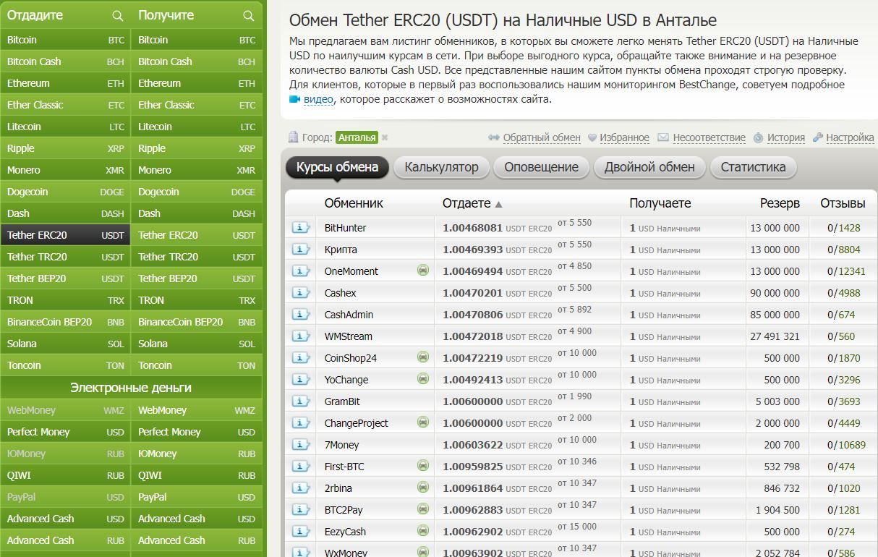Screen dimensions: 878x557
Task: Sort table by Отзывы column header
Action: click(x=843, y=203)
